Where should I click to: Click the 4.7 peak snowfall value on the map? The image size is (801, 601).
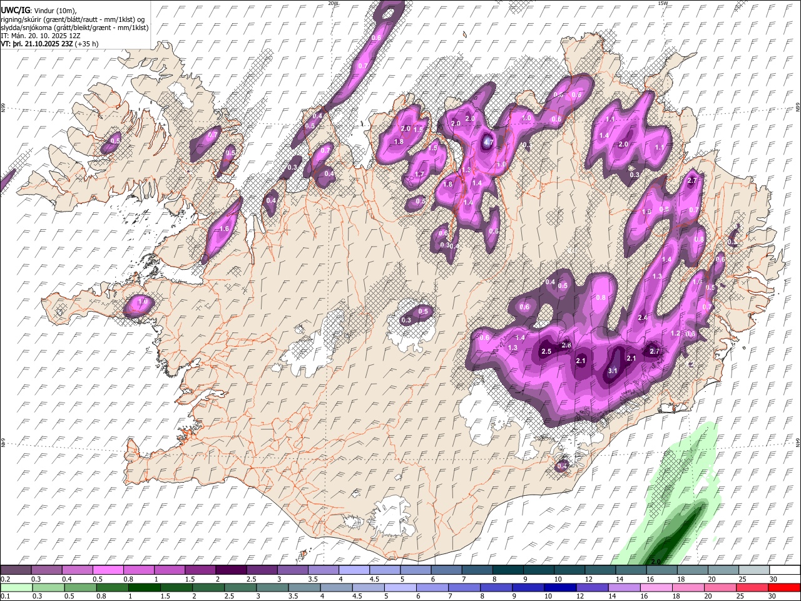click(489, 143)
